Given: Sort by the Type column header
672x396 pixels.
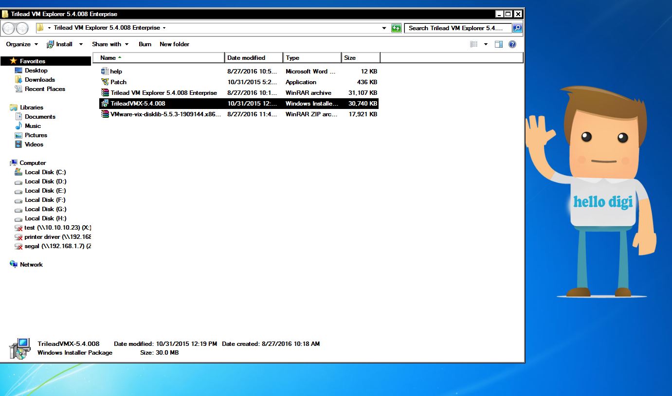Looking at the screenshot, I should coord(312,58).
